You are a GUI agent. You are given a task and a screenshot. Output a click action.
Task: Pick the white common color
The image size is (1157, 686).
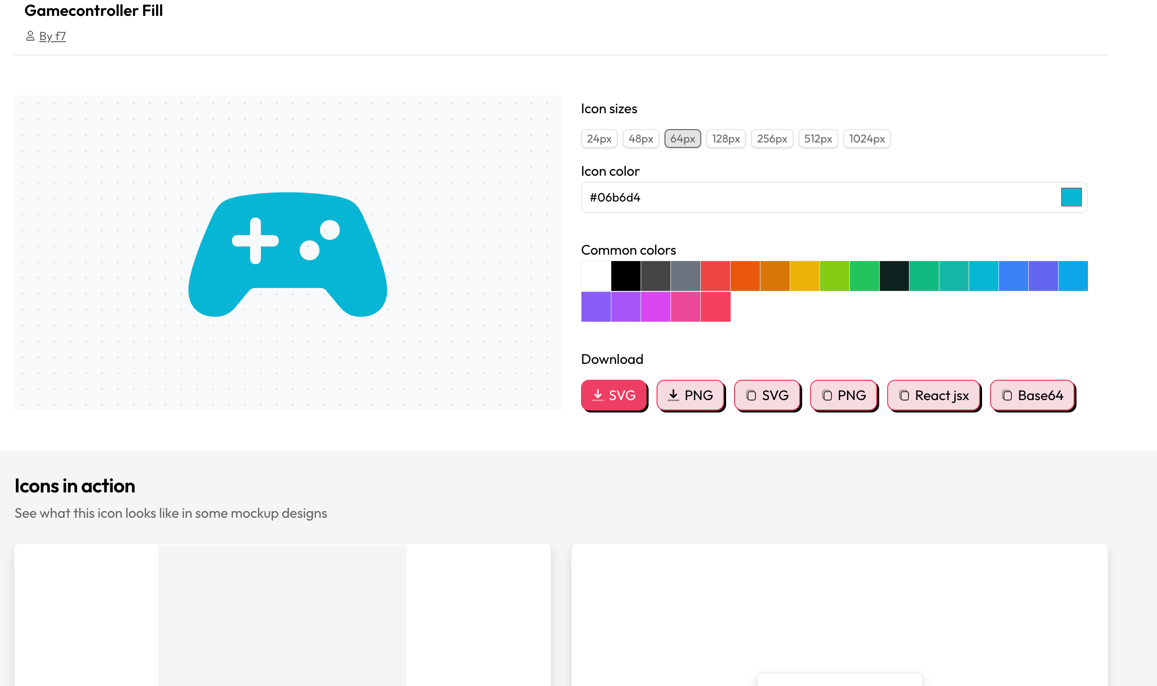point(596,276)
